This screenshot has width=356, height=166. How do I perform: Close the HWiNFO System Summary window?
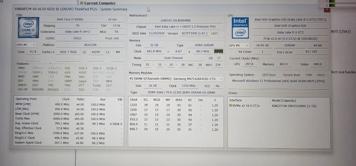pyautogui.click(x=327, y=10)
